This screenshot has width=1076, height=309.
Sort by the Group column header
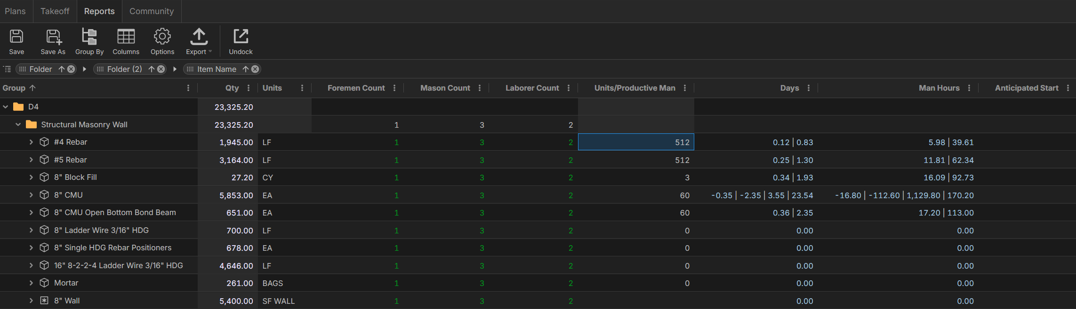tap(14, 88)
